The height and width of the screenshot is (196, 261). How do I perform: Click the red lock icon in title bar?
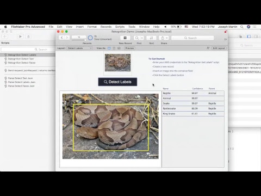click(226, 32)
